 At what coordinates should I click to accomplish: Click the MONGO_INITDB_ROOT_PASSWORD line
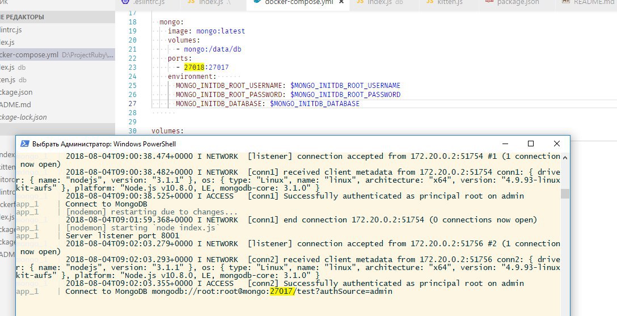point(288,94)
